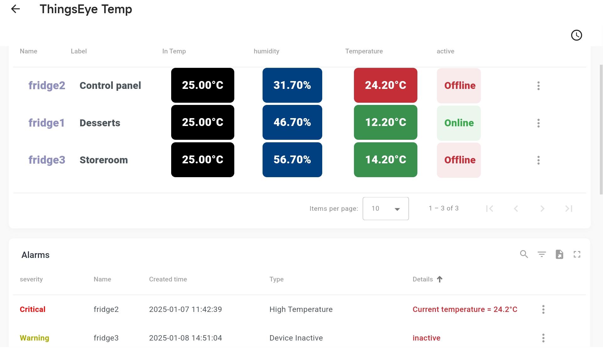Open Critical alarm row actions menu

(x=543, y=309)
